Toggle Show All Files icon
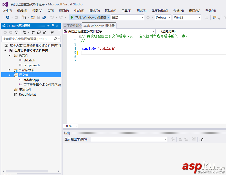 [x=44, y=32]
